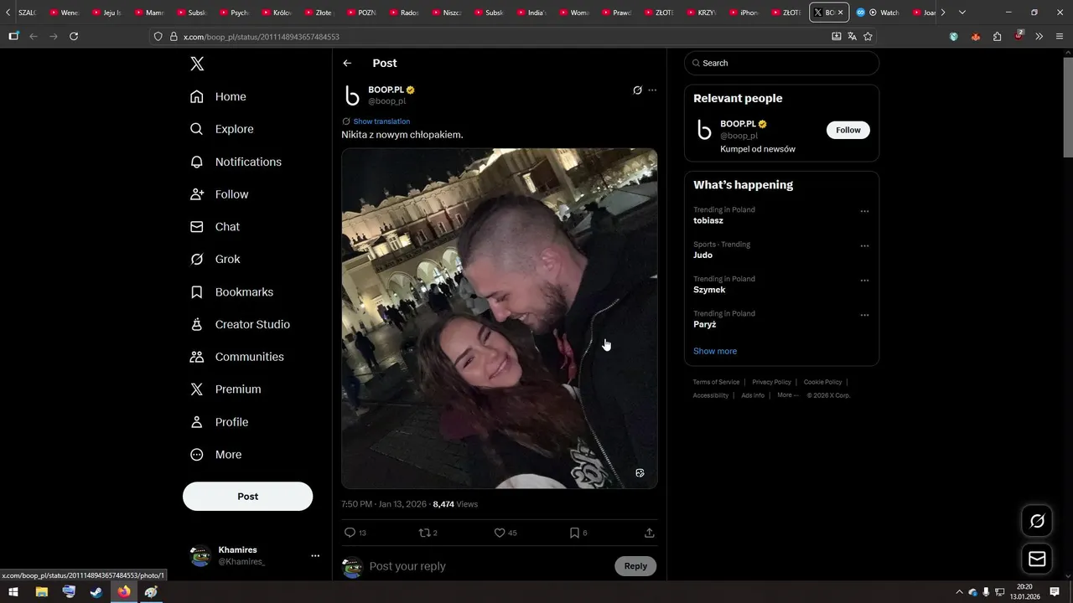Open the post's three-dot options menu
Viewport: 1073px width, 603px height.
point(652,90)
